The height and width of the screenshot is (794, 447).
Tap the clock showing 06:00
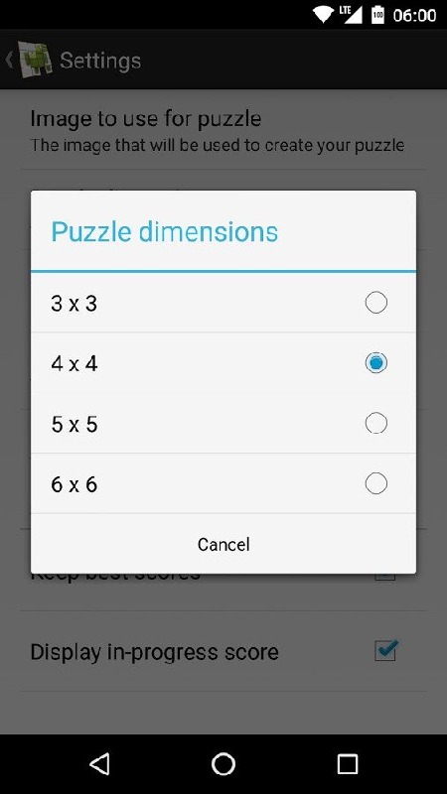[x=414, y=15]
